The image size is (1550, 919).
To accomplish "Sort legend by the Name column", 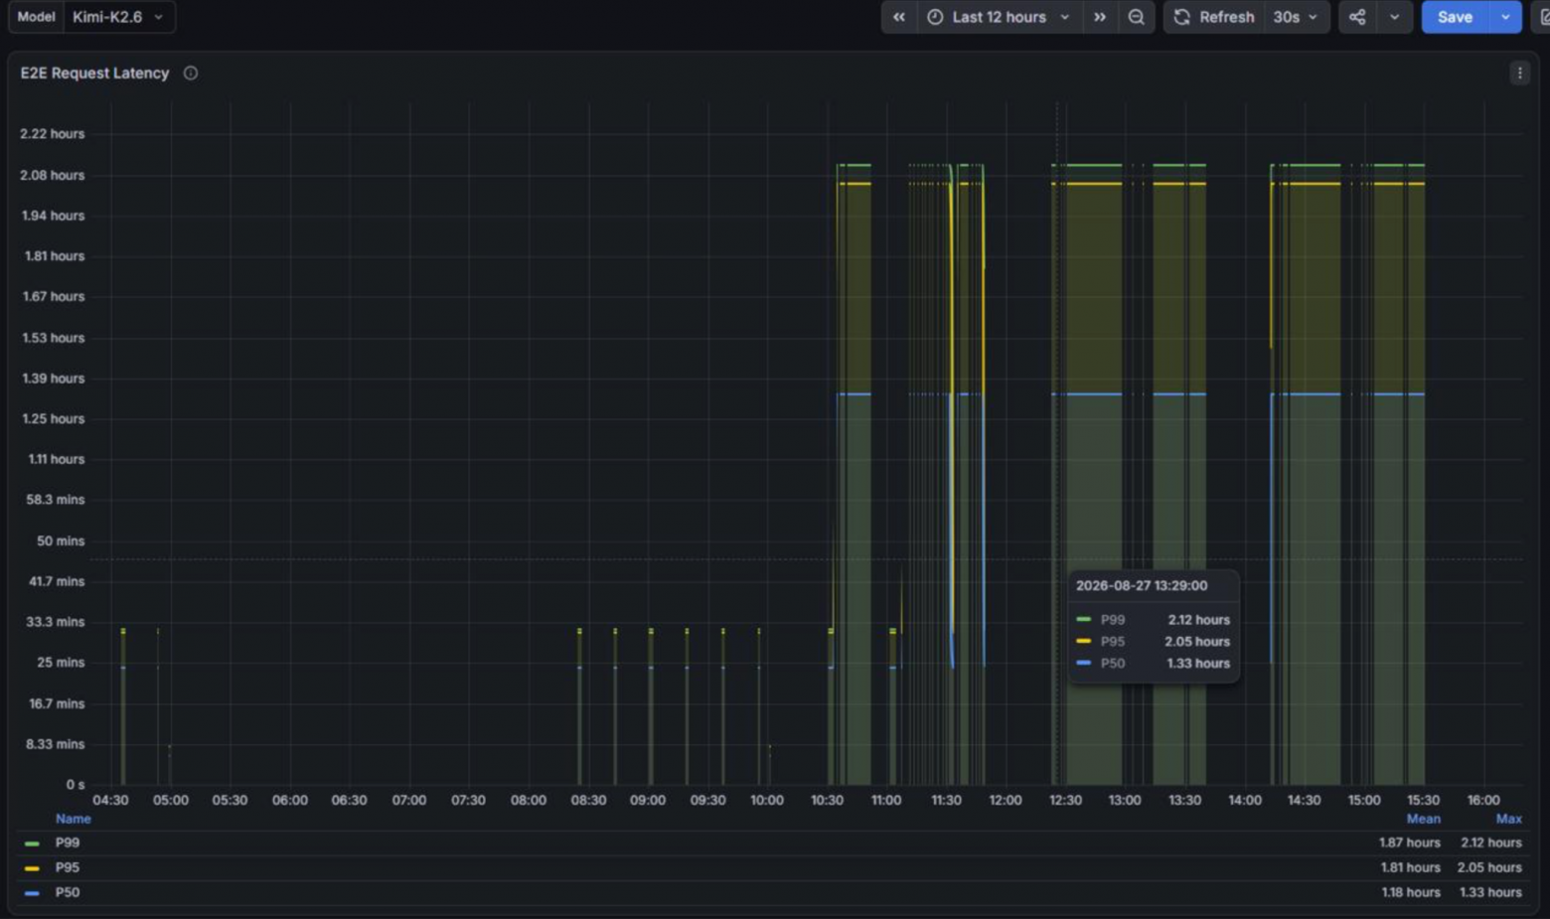I will point(74,819).
